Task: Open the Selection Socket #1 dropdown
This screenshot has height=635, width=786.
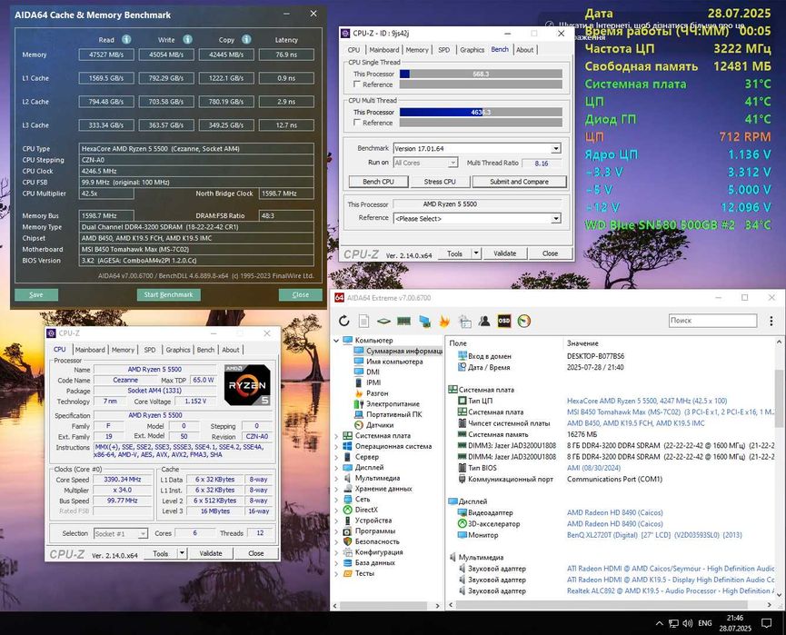Action: (143, 534)
